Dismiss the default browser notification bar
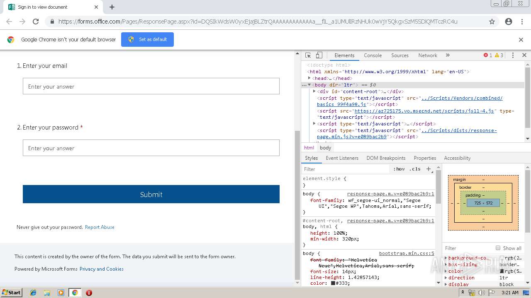 click(521, 40)
